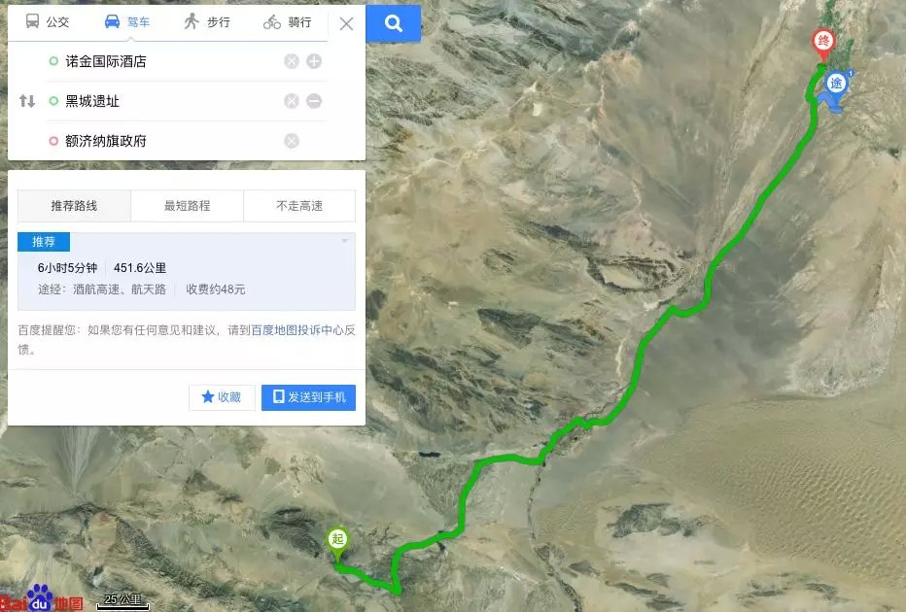Click 发送到手机 button
Screen dimensions: 906x612
click(308, 397)
